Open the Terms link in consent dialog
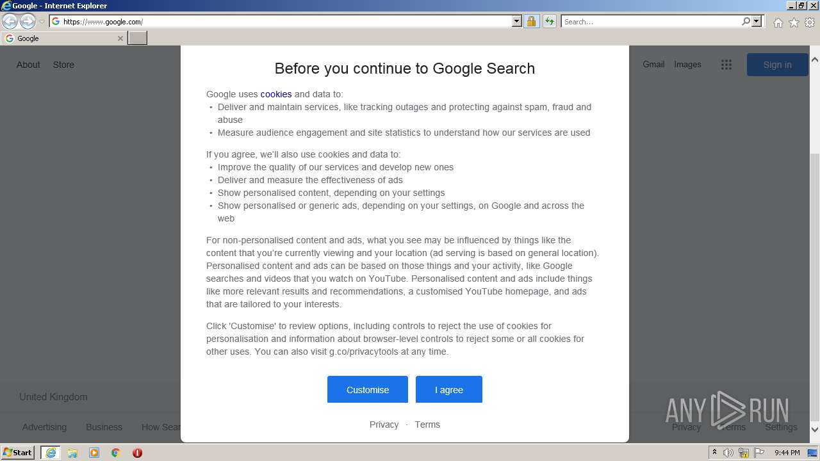 pyautogui.click(x=427, y=425)
